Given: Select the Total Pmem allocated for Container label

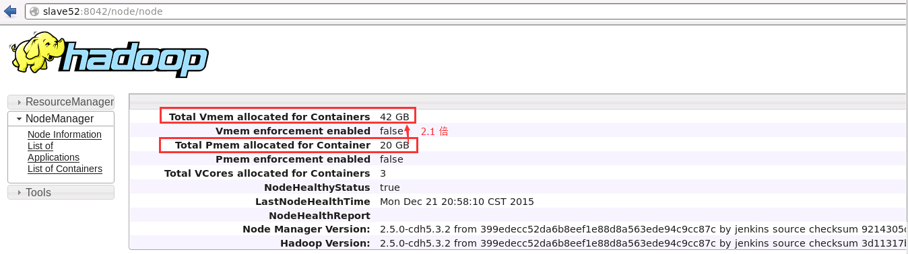Looking at the screenshot, I should tap(273, 145).
